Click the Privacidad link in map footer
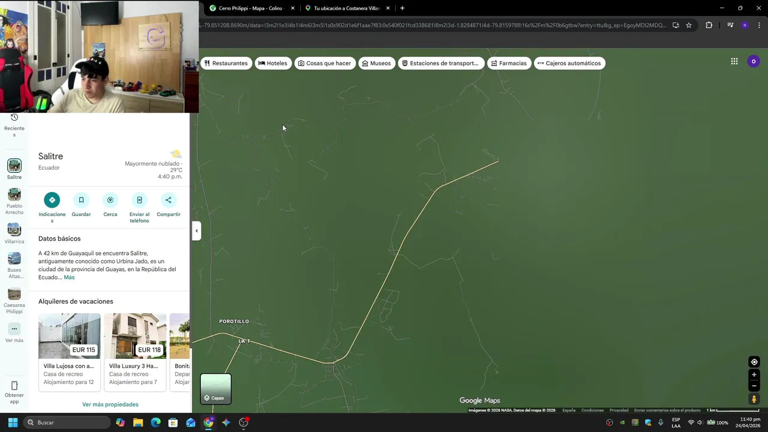The image size is (768, 432). 619,410
